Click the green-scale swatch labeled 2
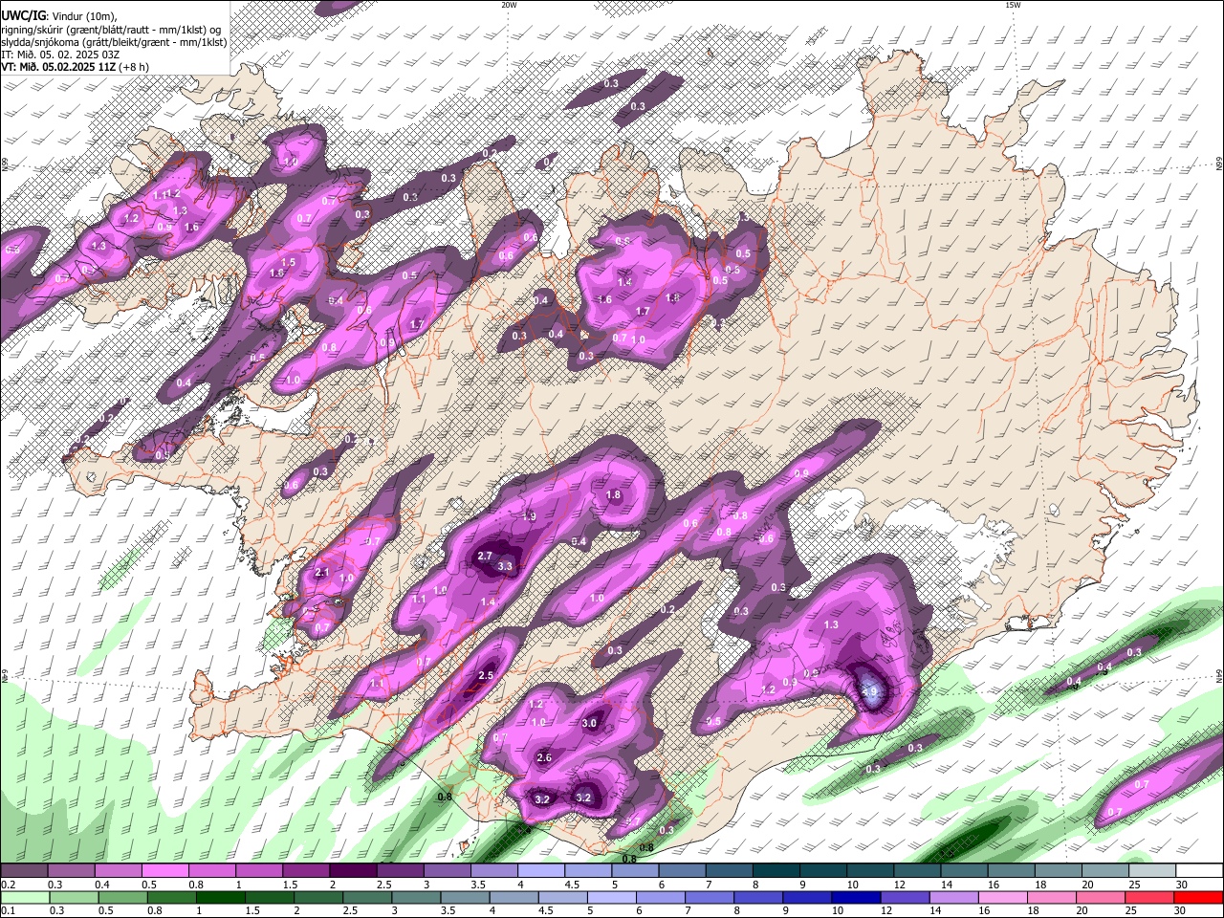Screen dimensions: 1224x918 pos(319,899)
